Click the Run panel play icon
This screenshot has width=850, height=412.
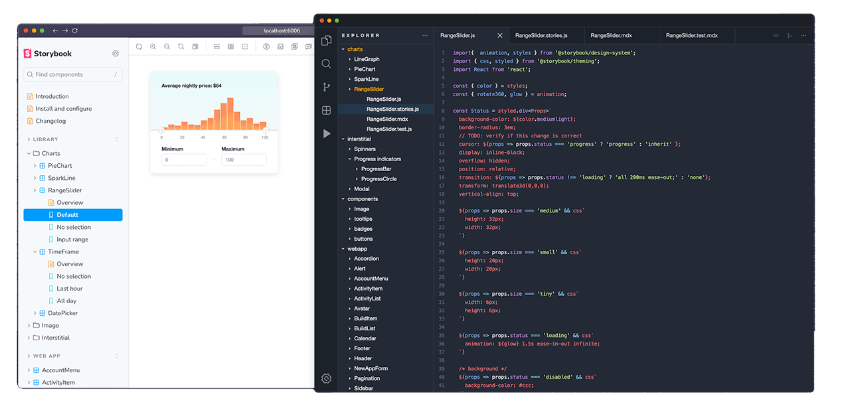pyautogui.click(x=326, y=133)
